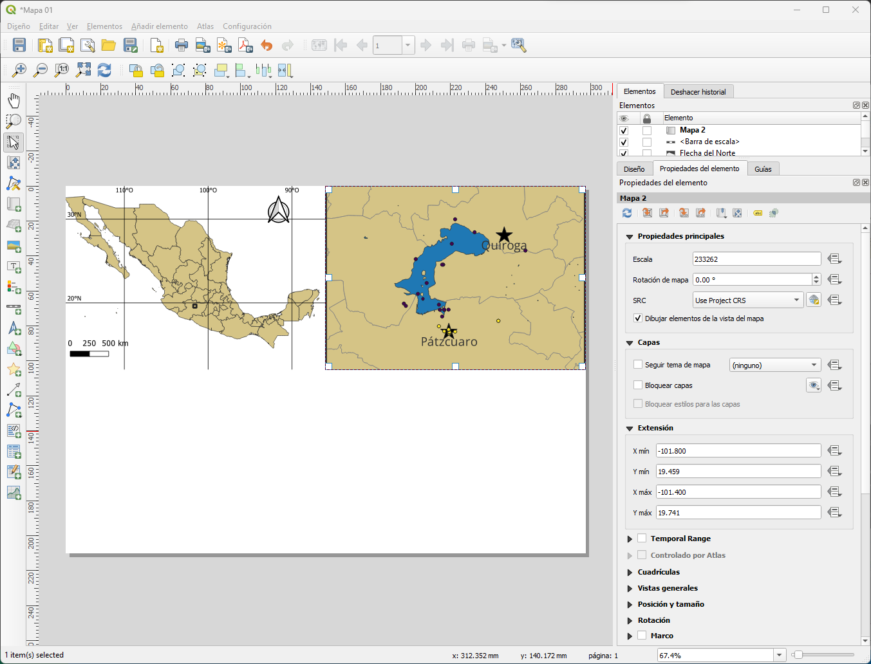Collapse the Propiedades principales section
Viewport: 871px width, 664px height.
tap(630, 237)
